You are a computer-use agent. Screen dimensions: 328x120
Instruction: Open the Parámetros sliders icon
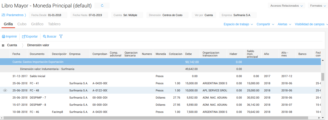click(4, 15)
